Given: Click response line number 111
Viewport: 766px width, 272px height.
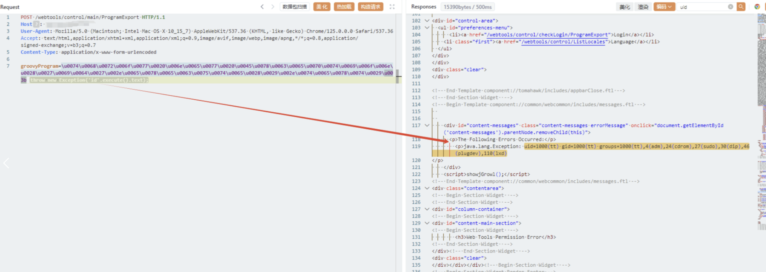Looking at the screenshot, I should pos(416,84).
